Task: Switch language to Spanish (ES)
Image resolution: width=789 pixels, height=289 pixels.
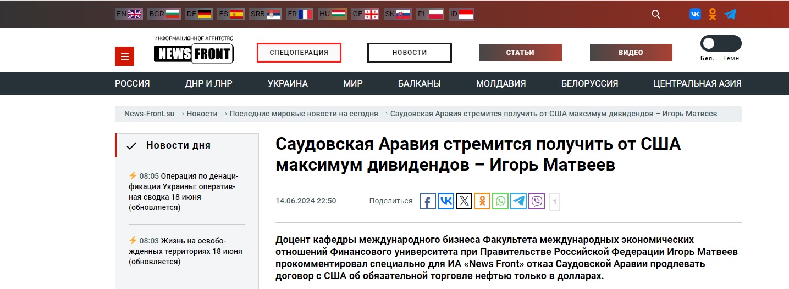Action: coord(231,14)
